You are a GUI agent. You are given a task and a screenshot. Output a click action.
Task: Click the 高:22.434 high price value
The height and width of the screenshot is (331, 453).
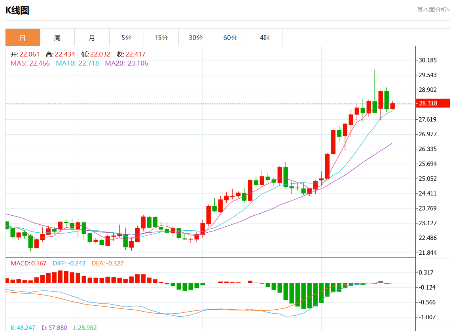click(61, 54)
